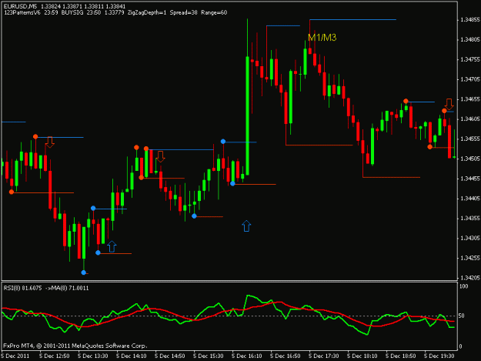Click the 1.34805 price label
The height and width of the screenshot is (361, 481).
tap(470, 39)
